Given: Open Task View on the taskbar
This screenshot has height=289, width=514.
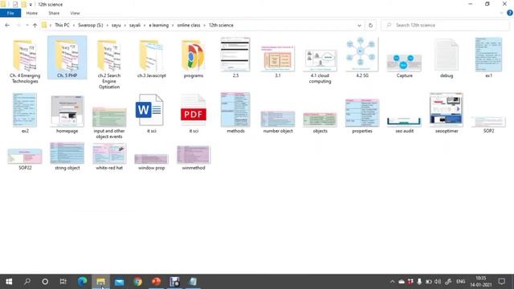Looking at the screenshot, I should click(63, 282).
